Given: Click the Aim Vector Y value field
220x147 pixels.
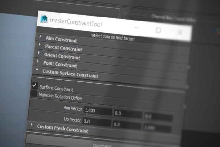Looking at the screenshot, I should [x=128, y=114].
